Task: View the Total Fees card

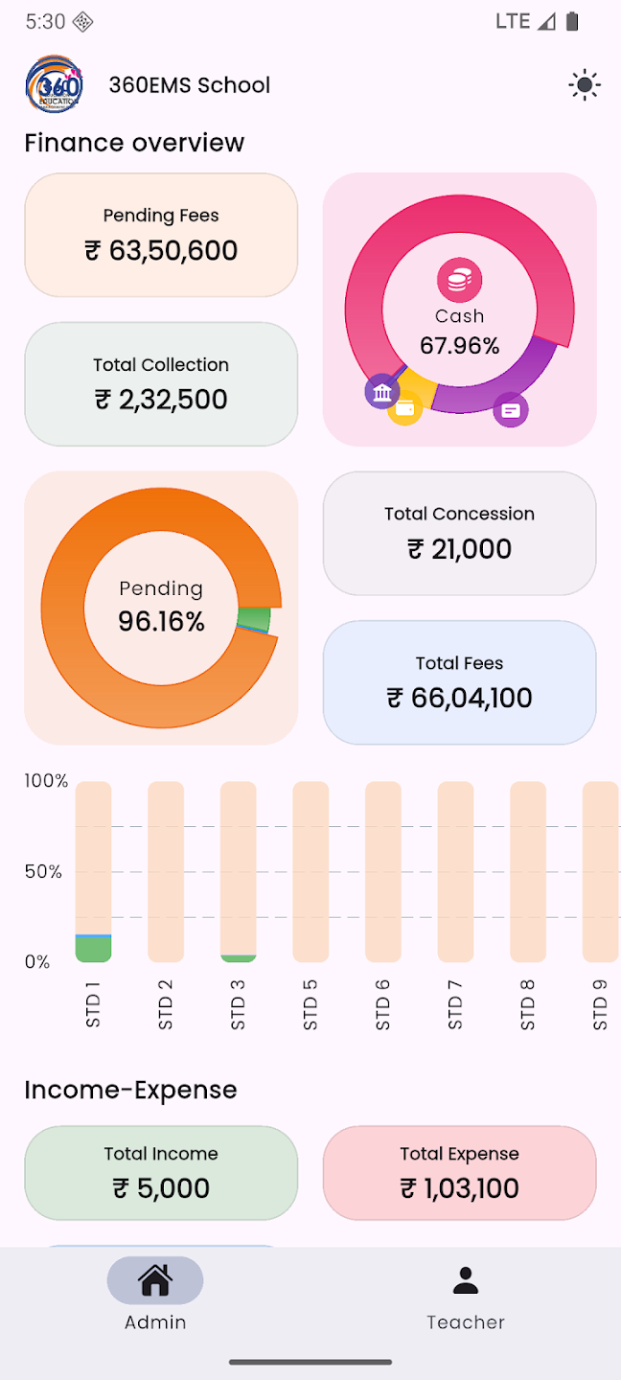Action: [x=460, y=682]
